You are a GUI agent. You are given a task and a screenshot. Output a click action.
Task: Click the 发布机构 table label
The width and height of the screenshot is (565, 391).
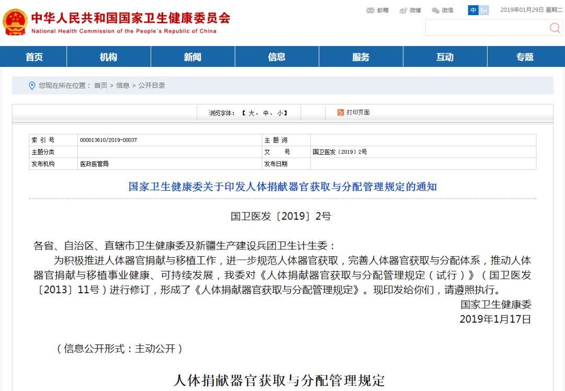(x=43, y=164)
